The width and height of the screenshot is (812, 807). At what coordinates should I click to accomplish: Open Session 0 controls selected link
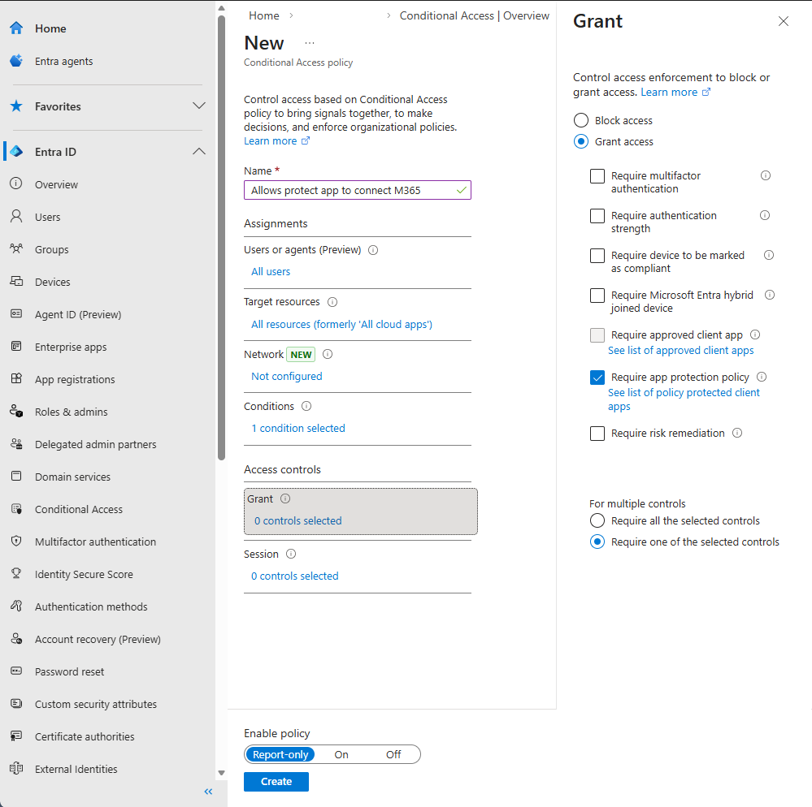(x=295, y=576)
